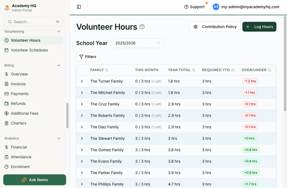The width and height of the screenshot is (287, 188).
Task: Collapse the Billing section
Action: pos(59,65)
